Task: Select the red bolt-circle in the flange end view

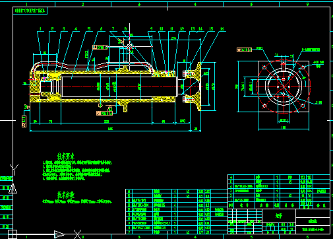Action: [284, 86]
